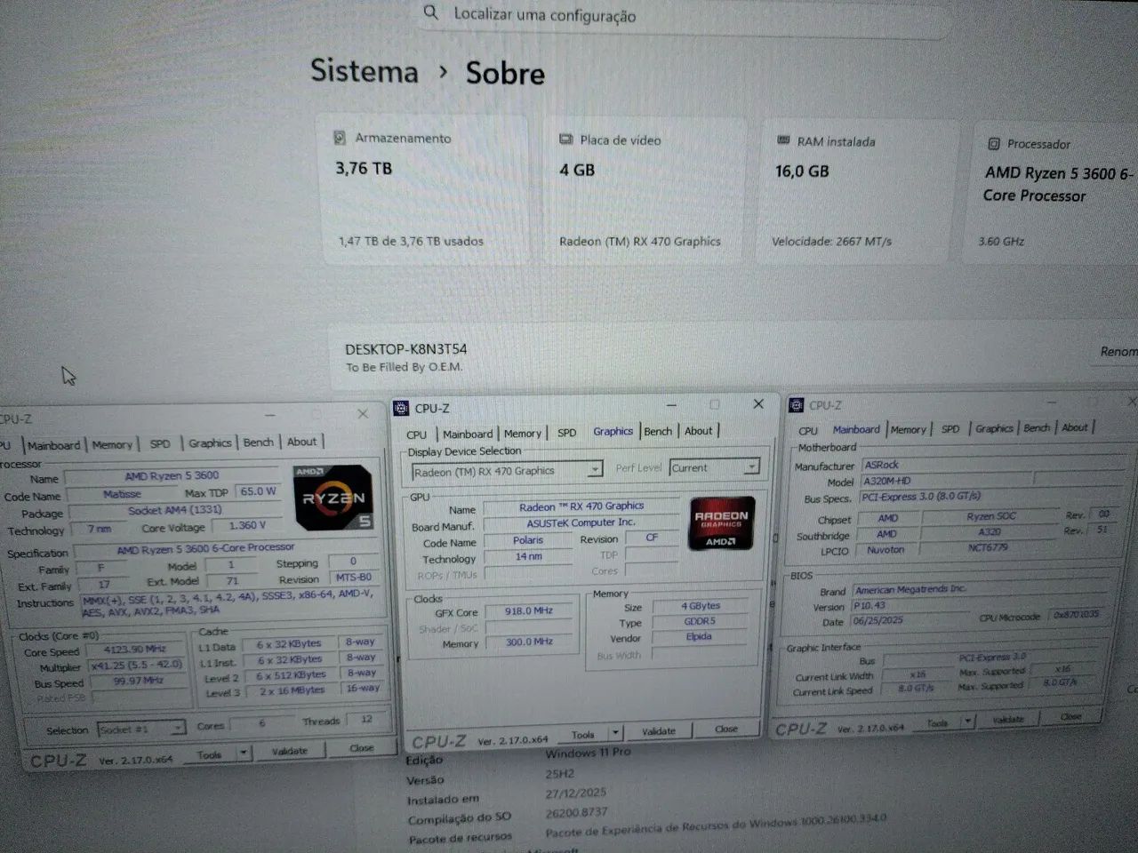Open Bench tab in right CPU-Z window
Screen dimensions: 1138x853
coord(1037,427)
